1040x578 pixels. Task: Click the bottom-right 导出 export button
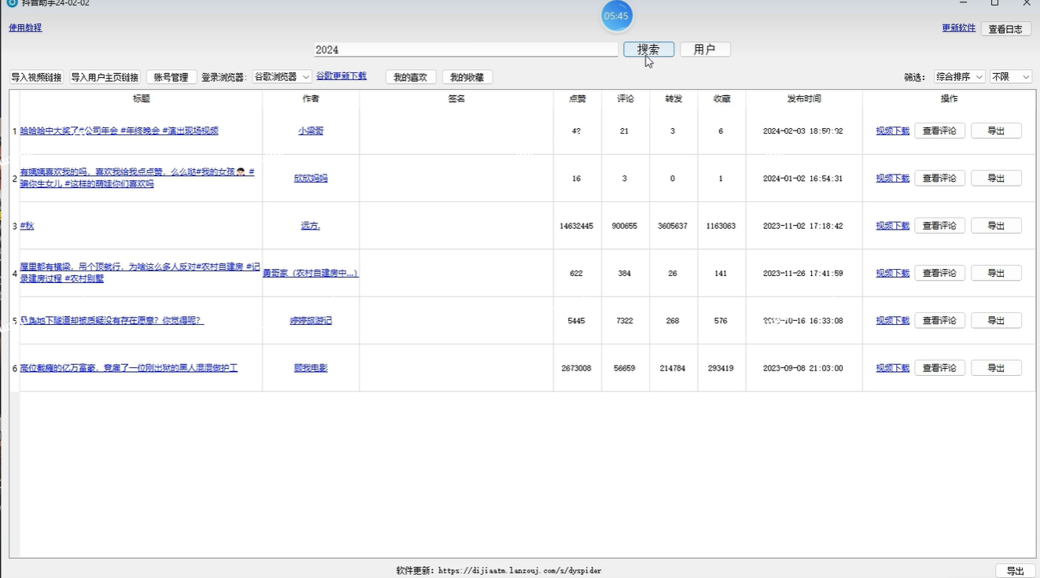[x=1016, y=571]
